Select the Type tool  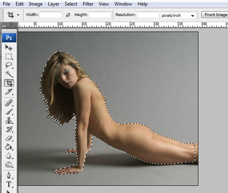click(x=9, y=184)
